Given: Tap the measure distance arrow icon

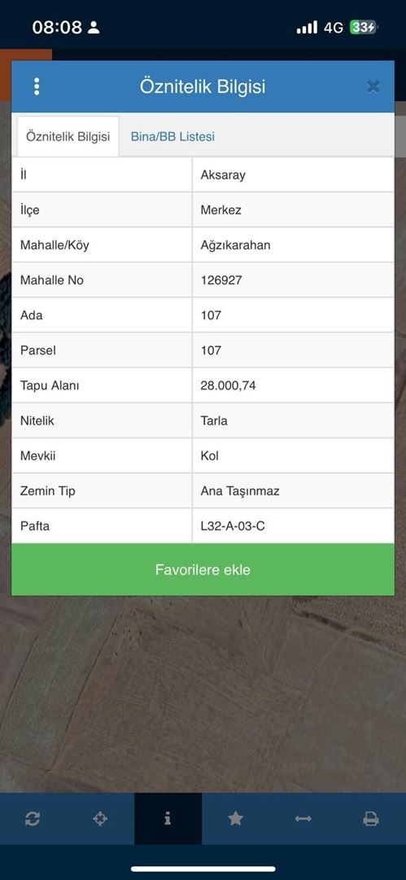Looking at the screenshot, I should (x=303, y=819).
